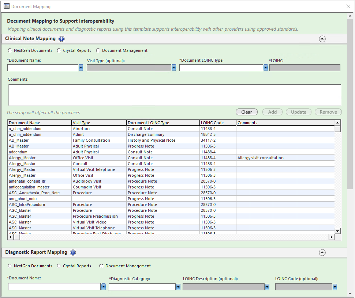Click the Document LOINC Type input field
The image size is (355, 298).
tap(221, 68)
